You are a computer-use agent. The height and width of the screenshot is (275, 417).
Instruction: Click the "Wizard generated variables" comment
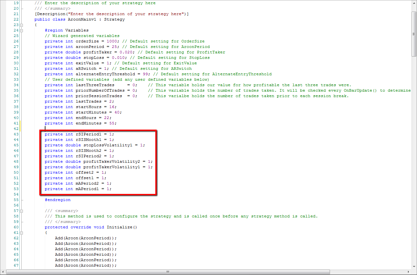82,36
